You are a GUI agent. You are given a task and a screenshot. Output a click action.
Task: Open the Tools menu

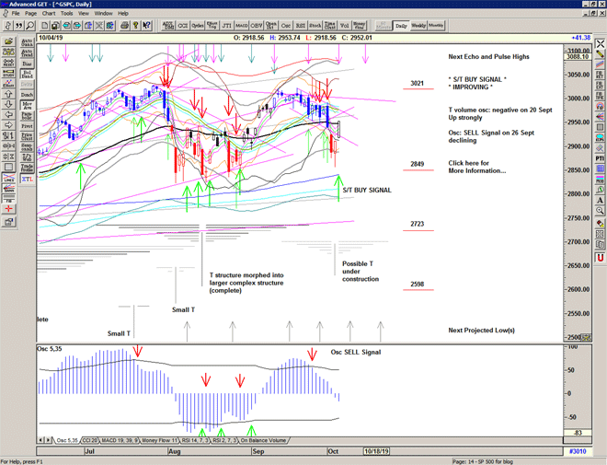(x=67, y=14)
